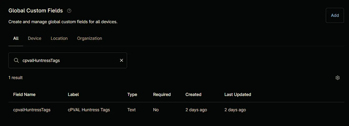Click the cPVAL Huntress Tags label cell

coord(89,110)
